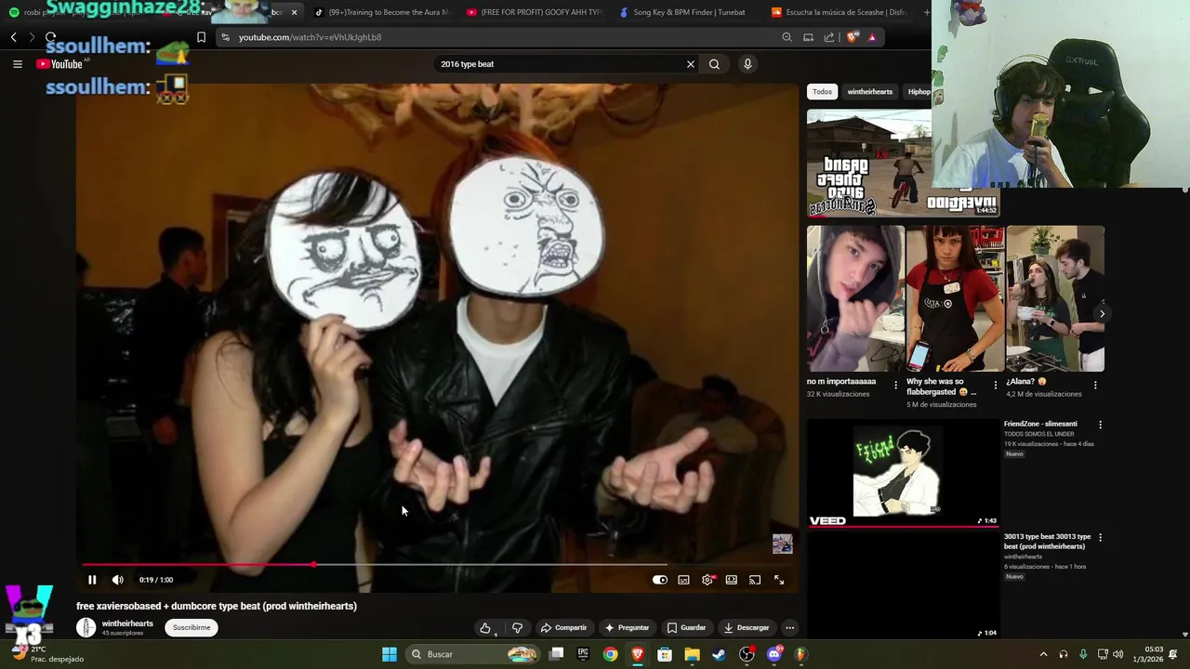Bookmark this page with the bookmark icon

[x=201, y=37]
